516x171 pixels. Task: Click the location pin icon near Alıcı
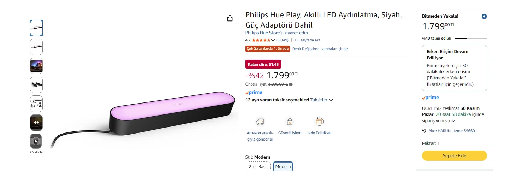point(424,131)
